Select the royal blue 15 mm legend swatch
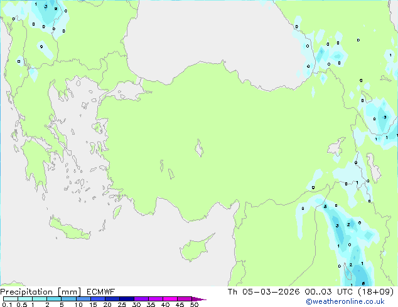398x307 pixels. [x=97, y=299]
